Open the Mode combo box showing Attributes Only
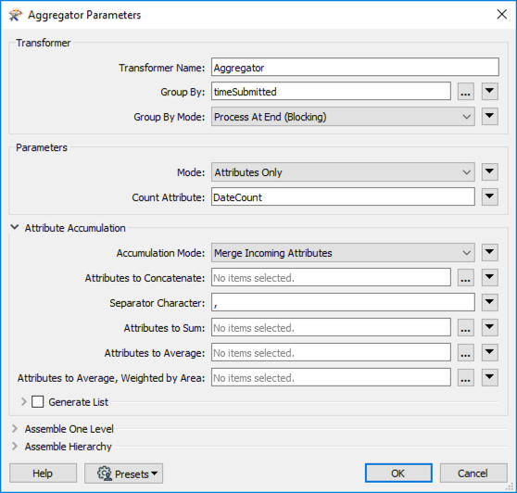Screen dimensions: 517x493 (x=343, y=171)
